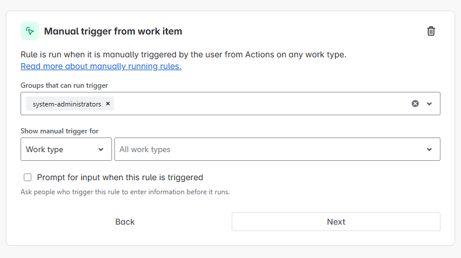Image resolution: width=461 pixels, height=258 pixels.
Task: Clear all selected groups with circled x
Action: pos(415,104)
